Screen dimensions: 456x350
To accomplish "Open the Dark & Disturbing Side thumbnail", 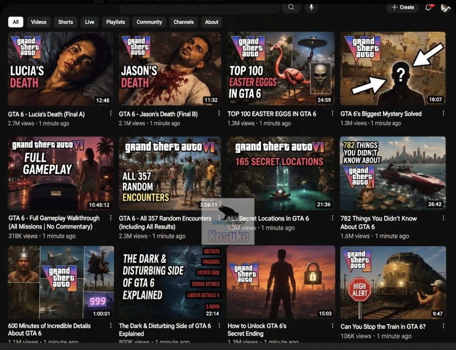I will 170,283.
